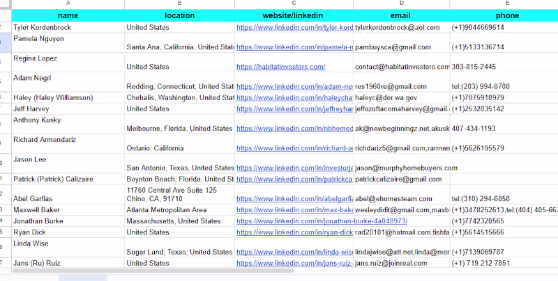Open the jonathan-burke-4a048973 LinkedIn link

coord(322,221)
